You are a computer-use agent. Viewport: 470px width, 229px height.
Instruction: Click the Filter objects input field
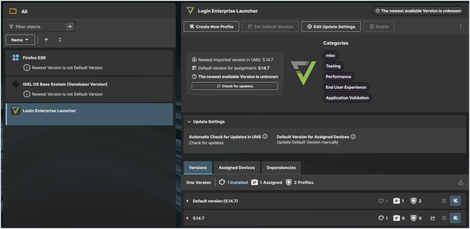[x=36, y=27]
